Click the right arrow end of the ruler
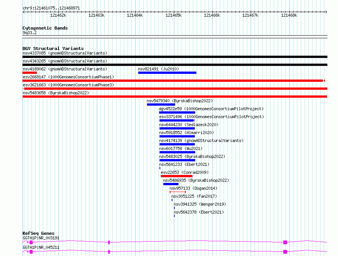The width and height of the screenshot is (338, 256). (x=326, y=12)
